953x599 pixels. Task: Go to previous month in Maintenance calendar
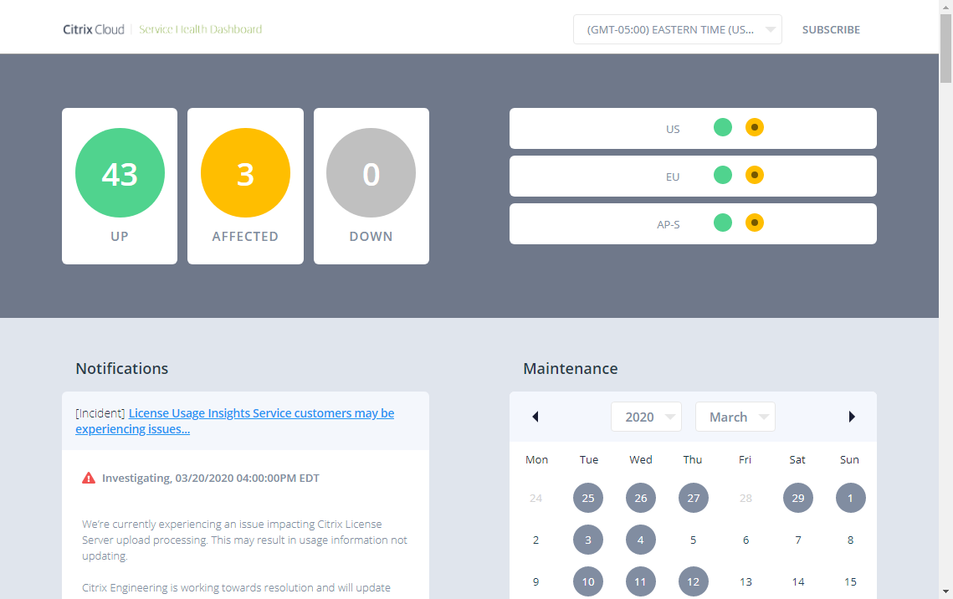tap(535, 417)
